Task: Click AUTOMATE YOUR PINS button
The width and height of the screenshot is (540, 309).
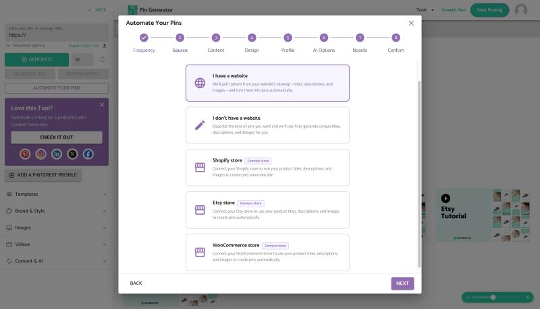Action: coord(57,88)
